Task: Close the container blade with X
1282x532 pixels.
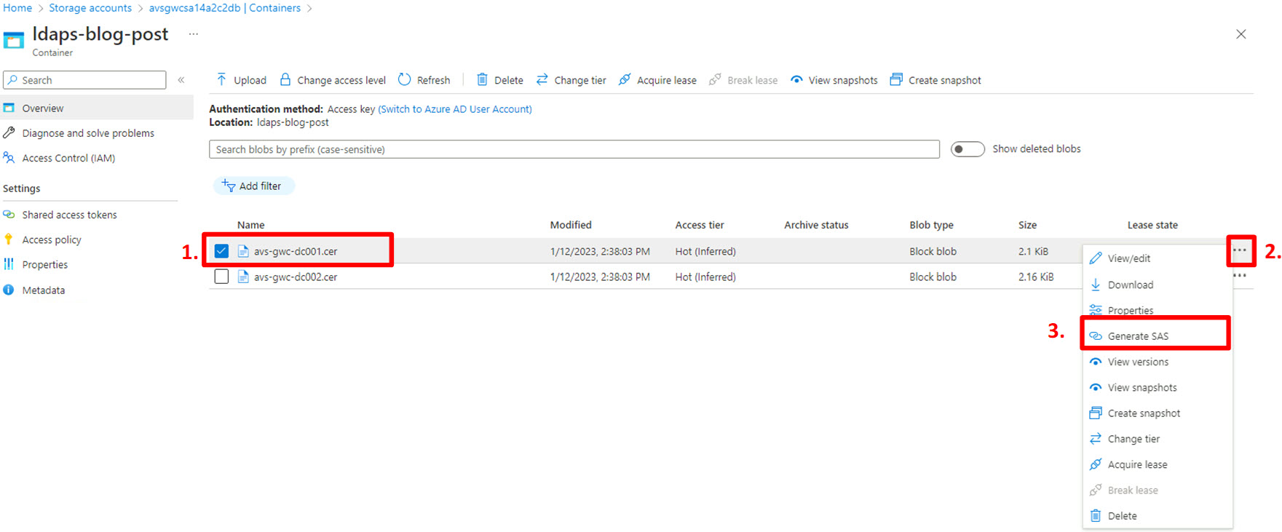Action: tap(1241, 34)
